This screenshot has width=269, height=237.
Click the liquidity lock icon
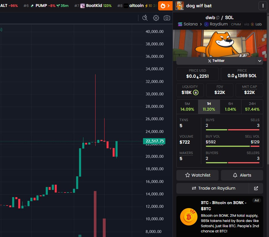(196, 92)
